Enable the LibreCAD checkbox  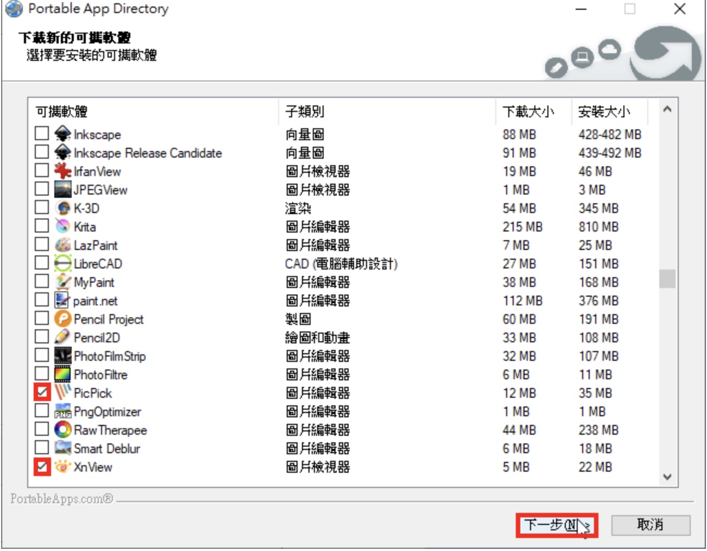pyautogui.click(x=42, y=262)
